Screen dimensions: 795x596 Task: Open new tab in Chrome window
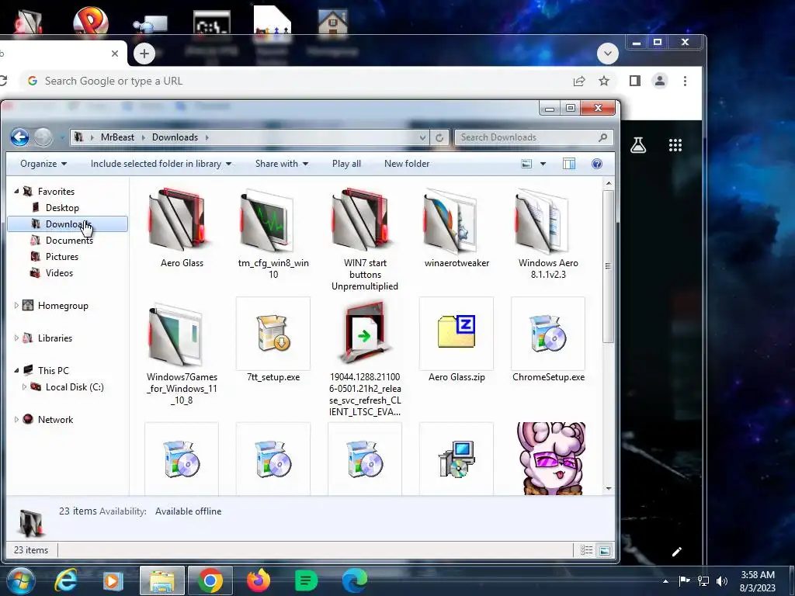coord(144,54)
